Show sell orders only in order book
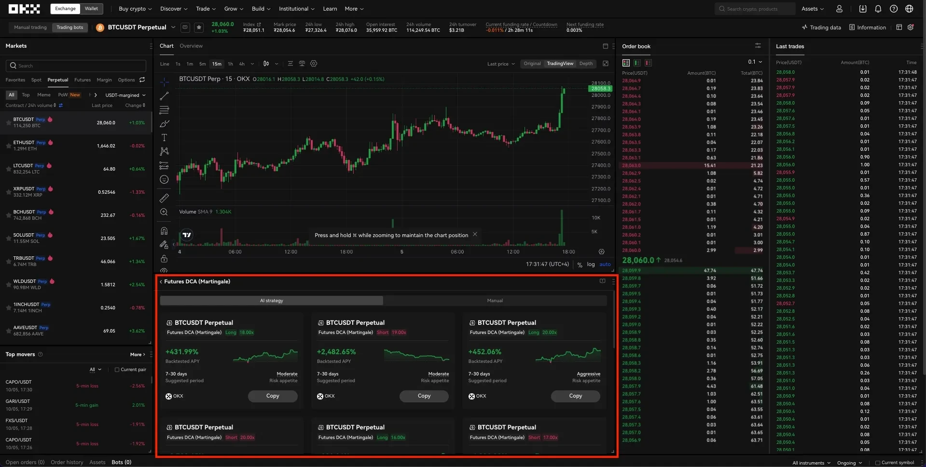This screenshot has height=467, width=926. [648, 63]
